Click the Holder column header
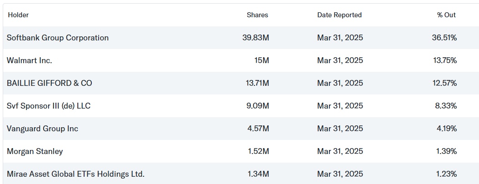This screenshot has height=184, width=479. [18, 15]
